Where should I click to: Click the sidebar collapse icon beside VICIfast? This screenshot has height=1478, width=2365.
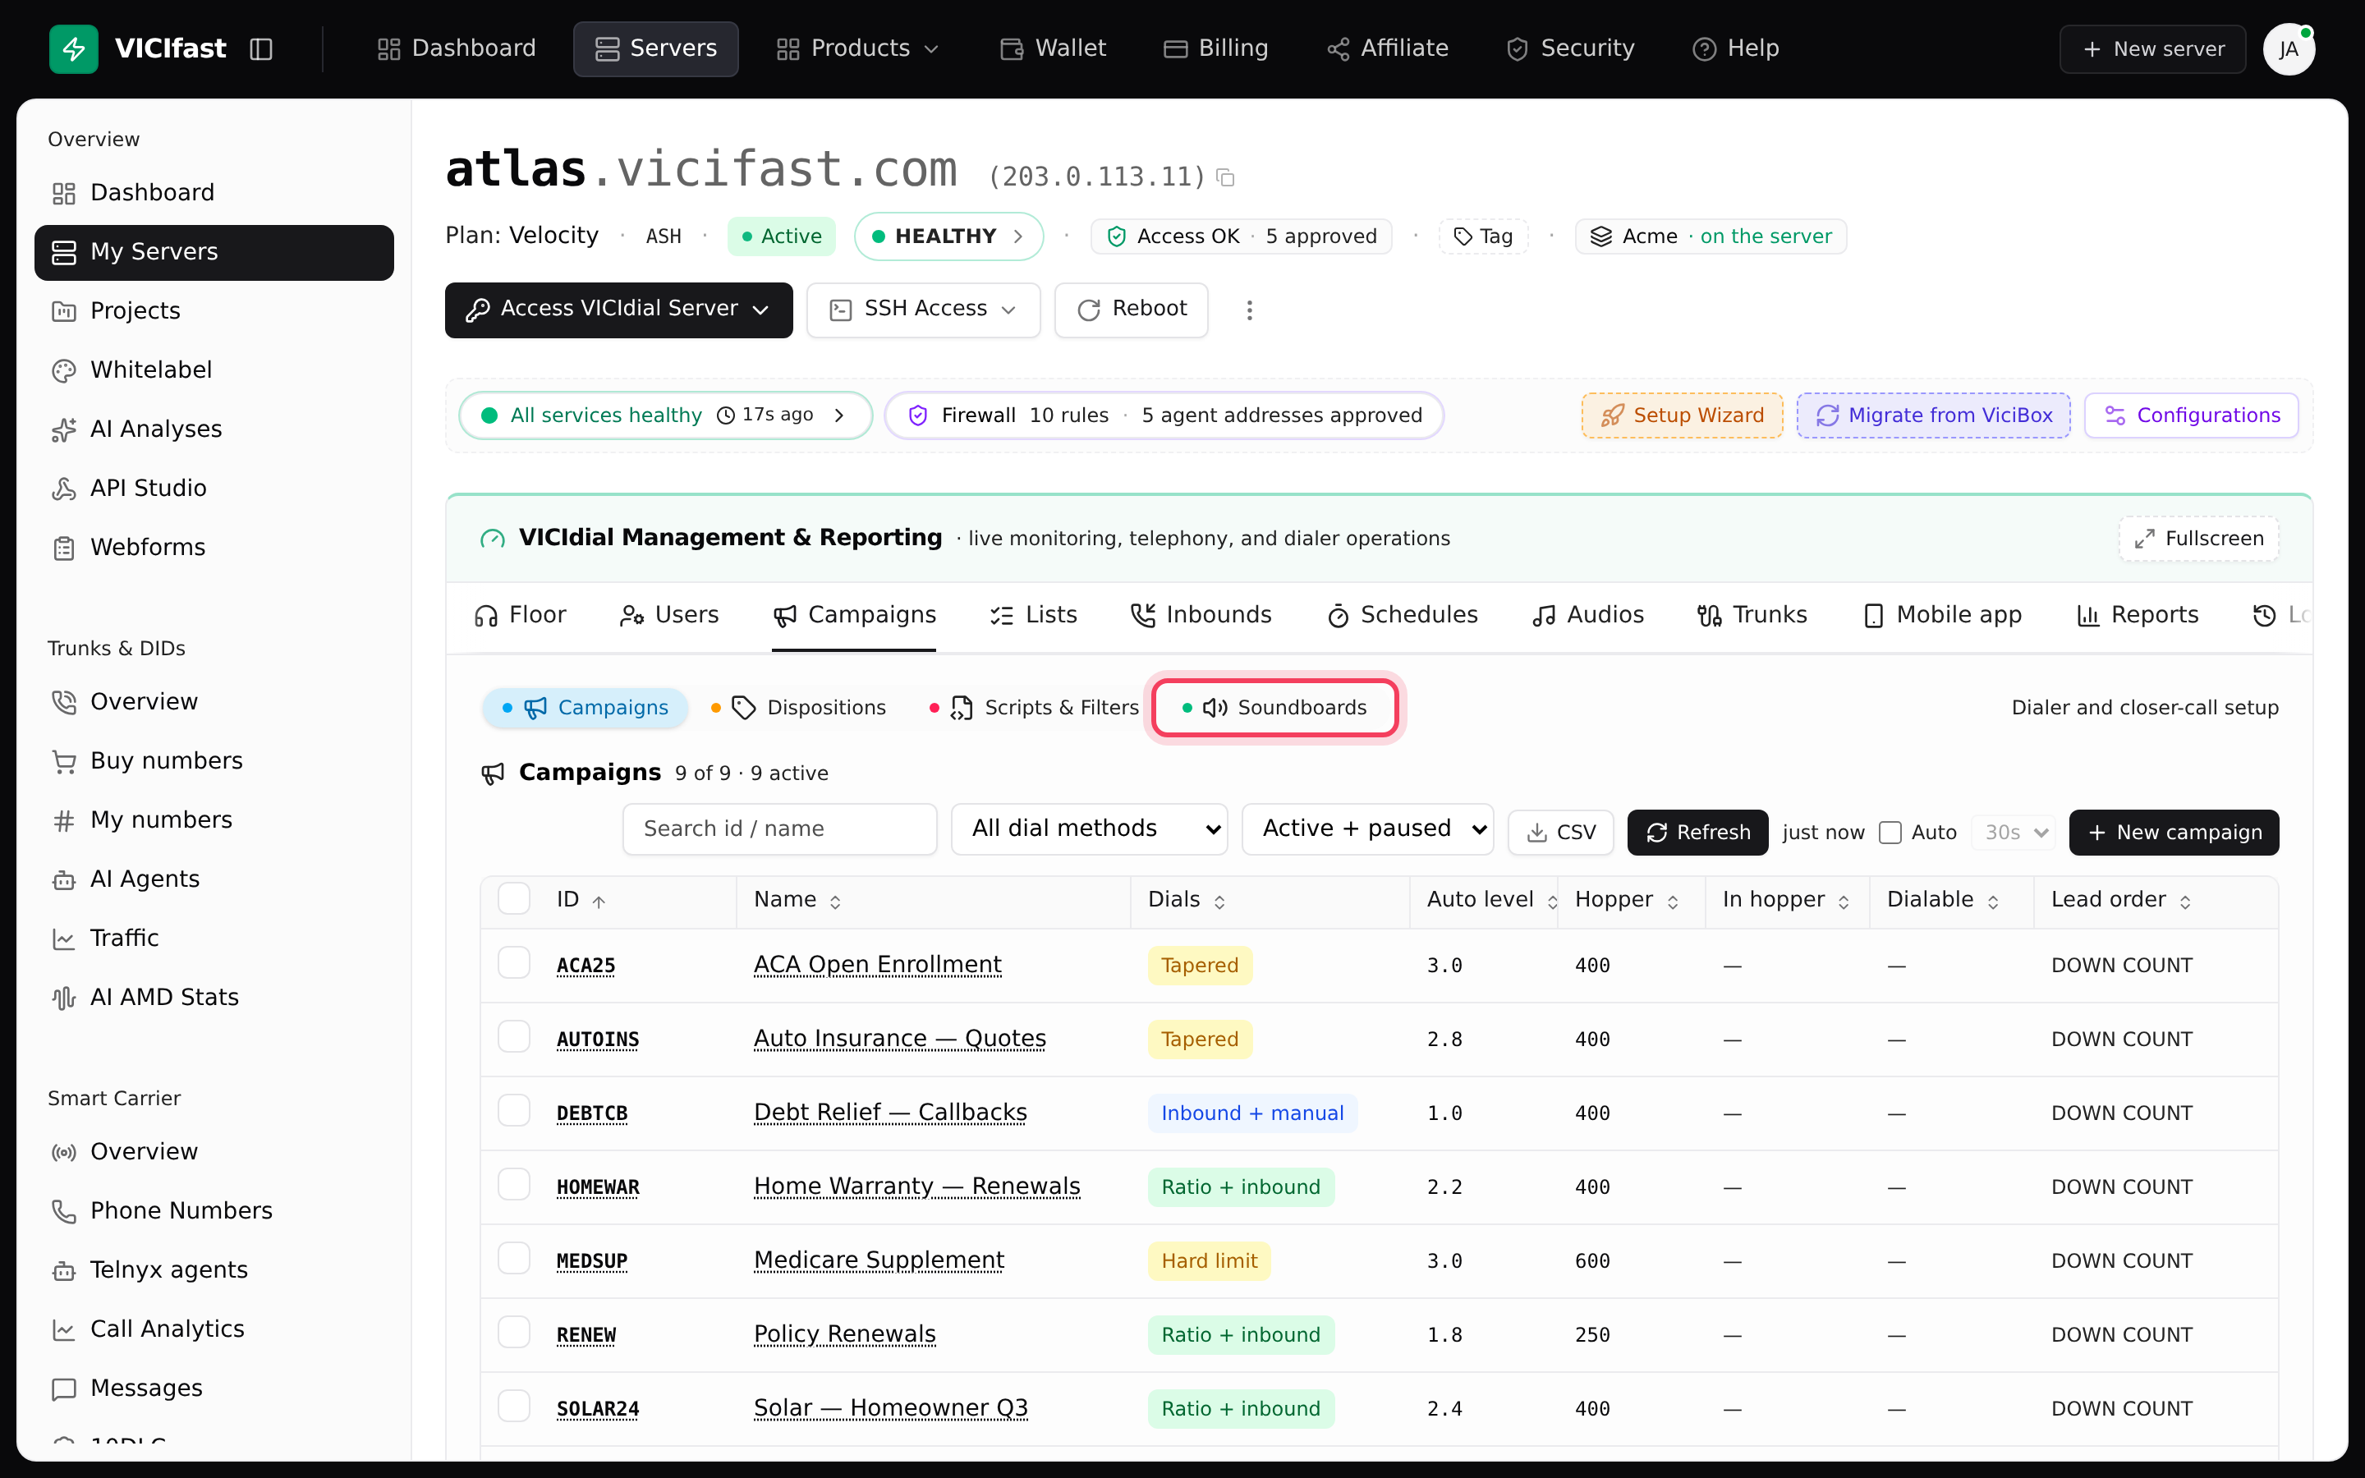tap(261, 49)
